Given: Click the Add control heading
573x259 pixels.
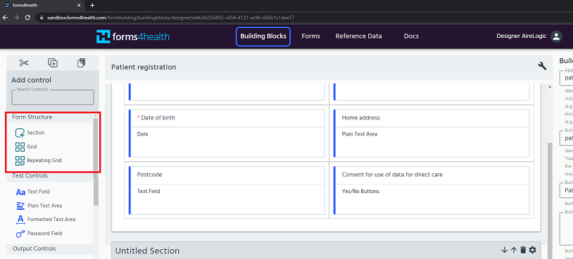Looking at the screenshot, I should (x=32, y=80).
